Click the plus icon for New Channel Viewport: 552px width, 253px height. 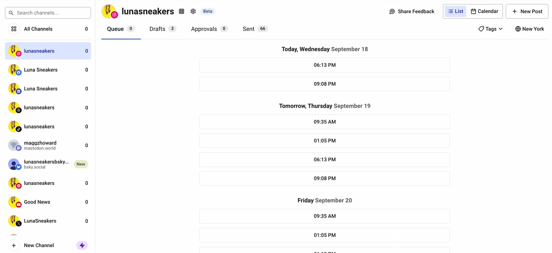click(x=14, y=245)
